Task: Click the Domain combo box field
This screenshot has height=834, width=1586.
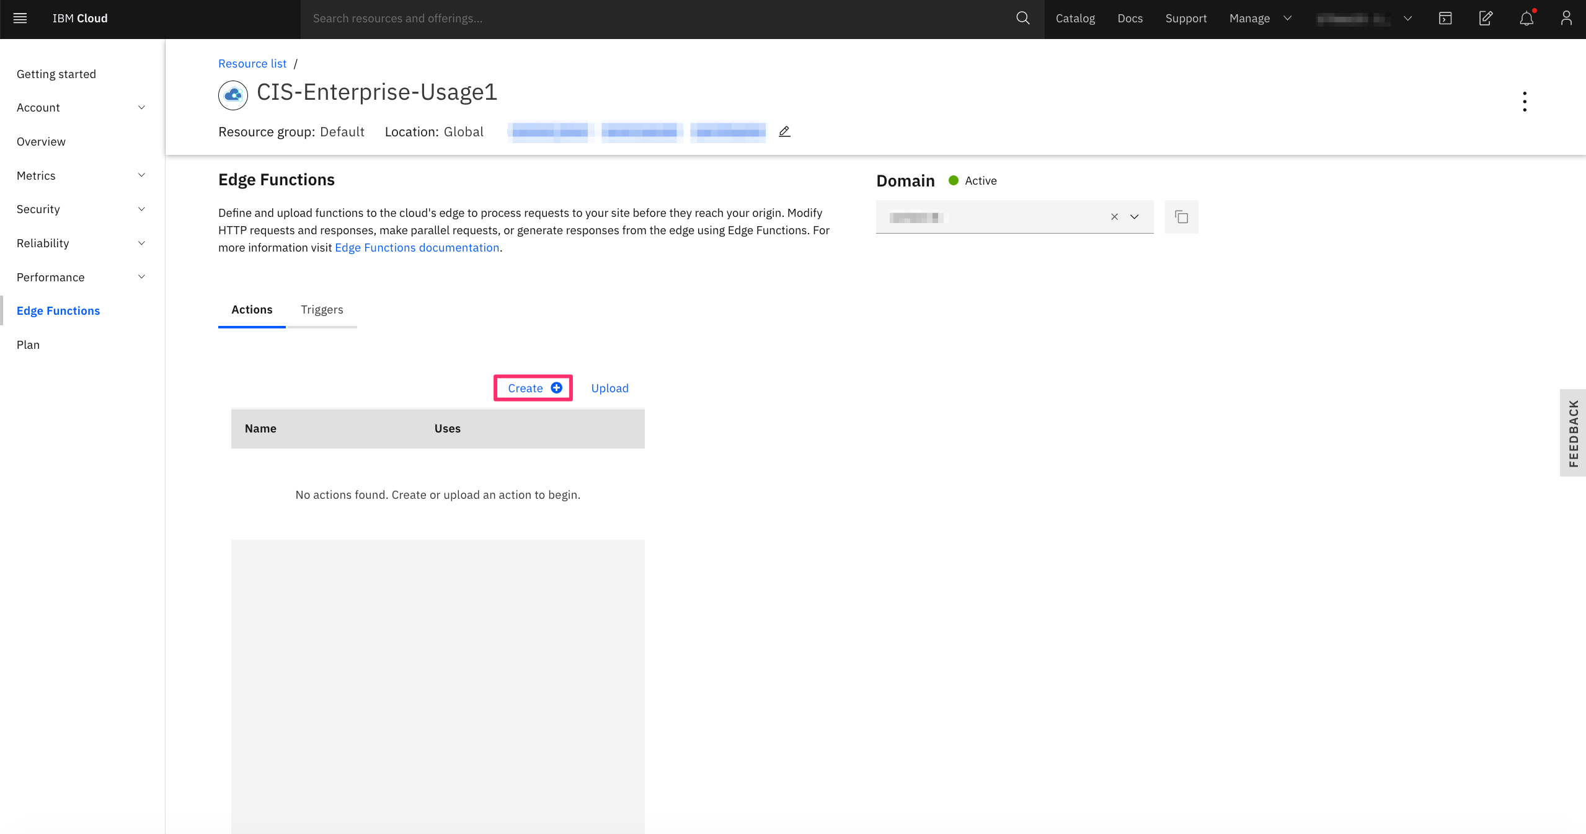Action: (x=1014, y=217)
